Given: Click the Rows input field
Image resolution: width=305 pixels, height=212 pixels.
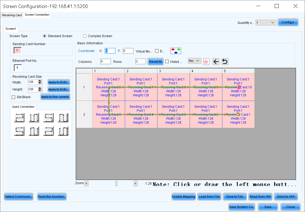Looking at the screenshot, I should (141, 61).
